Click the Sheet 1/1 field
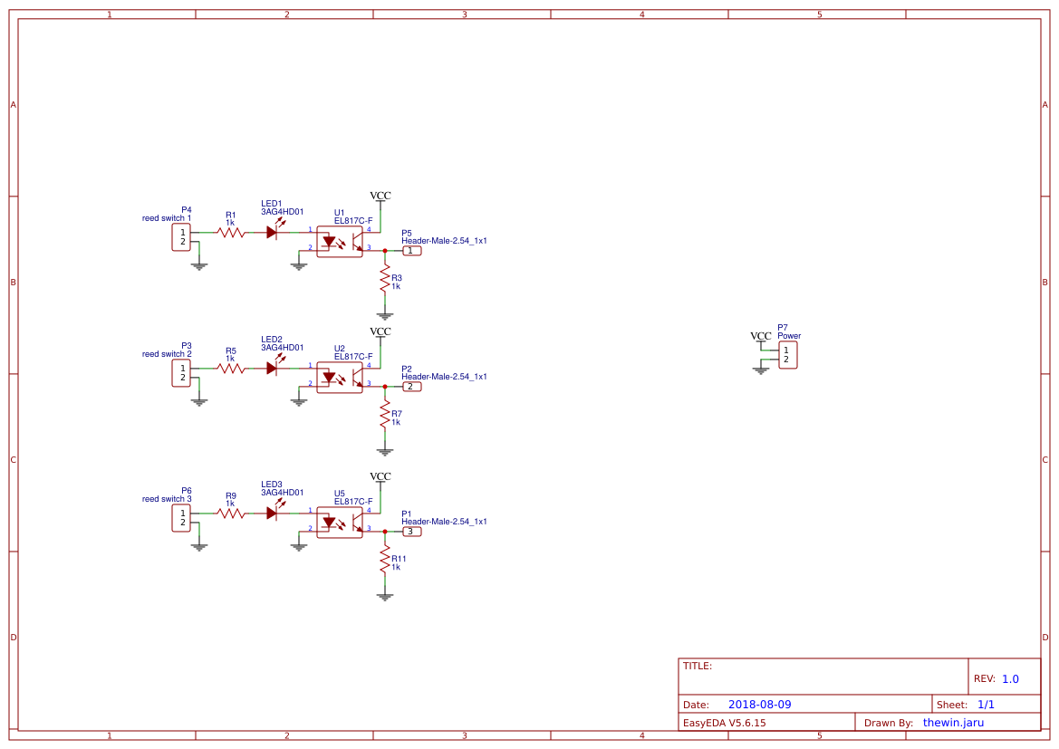This screenshot has height=749, width=1059. [x=982, y=704]
